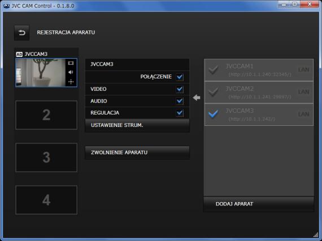Screen dimensions: 322x241
Task: Click the REGULACJA label
Action: pyautogui.click(x=105, y=113)
